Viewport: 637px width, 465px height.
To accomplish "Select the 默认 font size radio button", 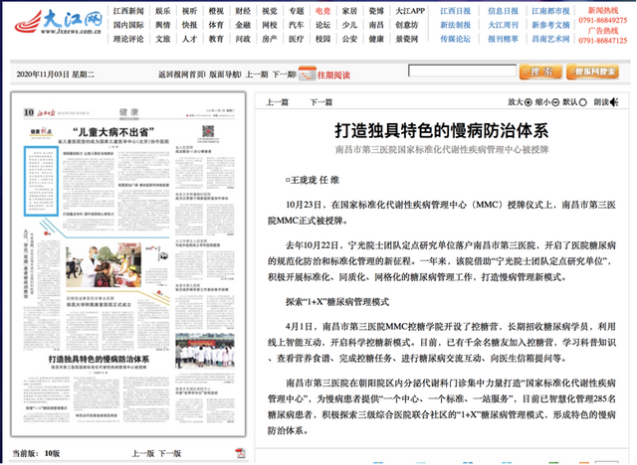I will [x=582, y=101].
